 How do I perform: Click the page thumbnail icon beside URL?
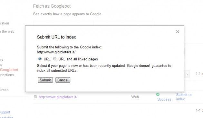[35, 97]
